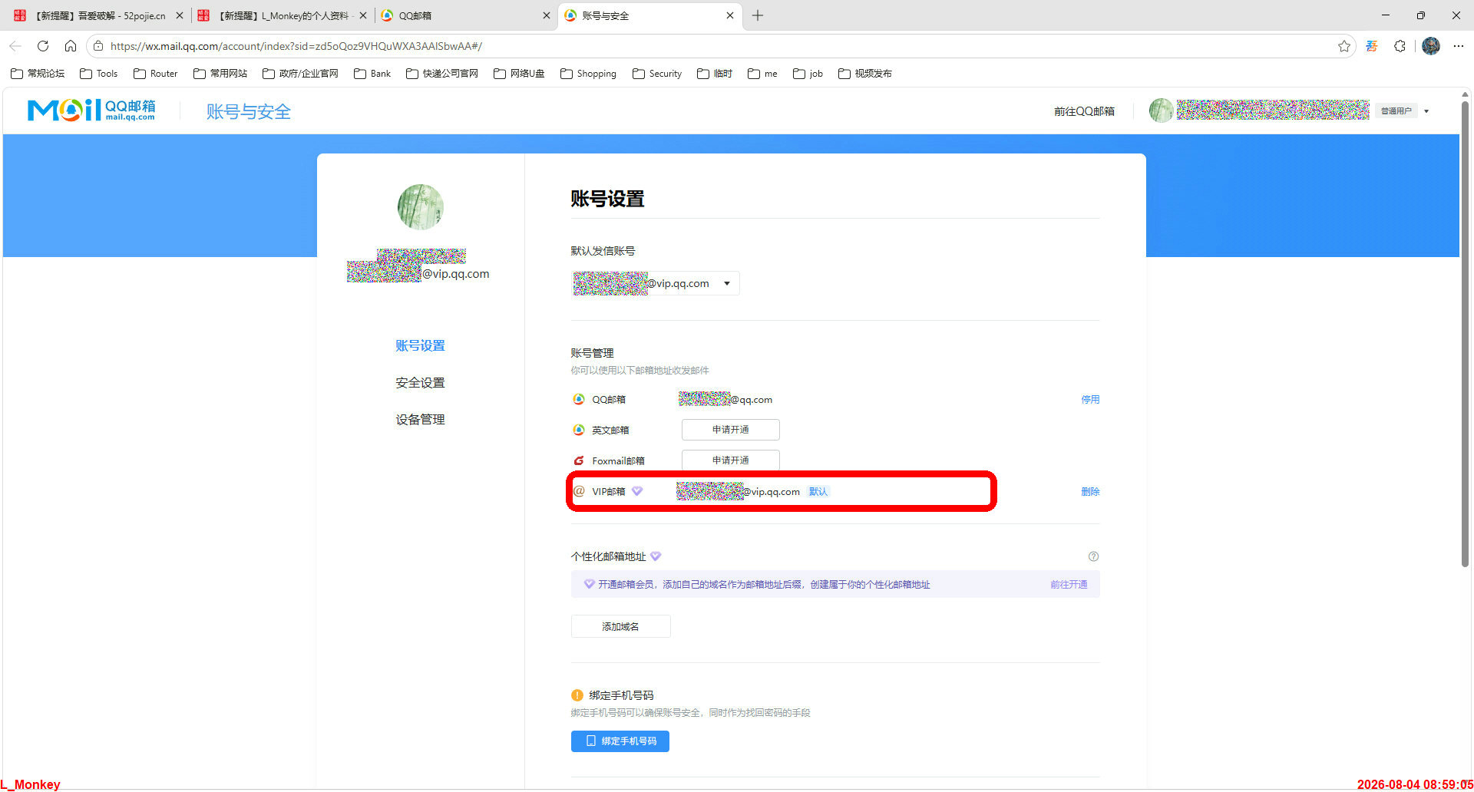Reload the page with refresh icon
This screenshot has height=792, width=1474.
point(43,46)
